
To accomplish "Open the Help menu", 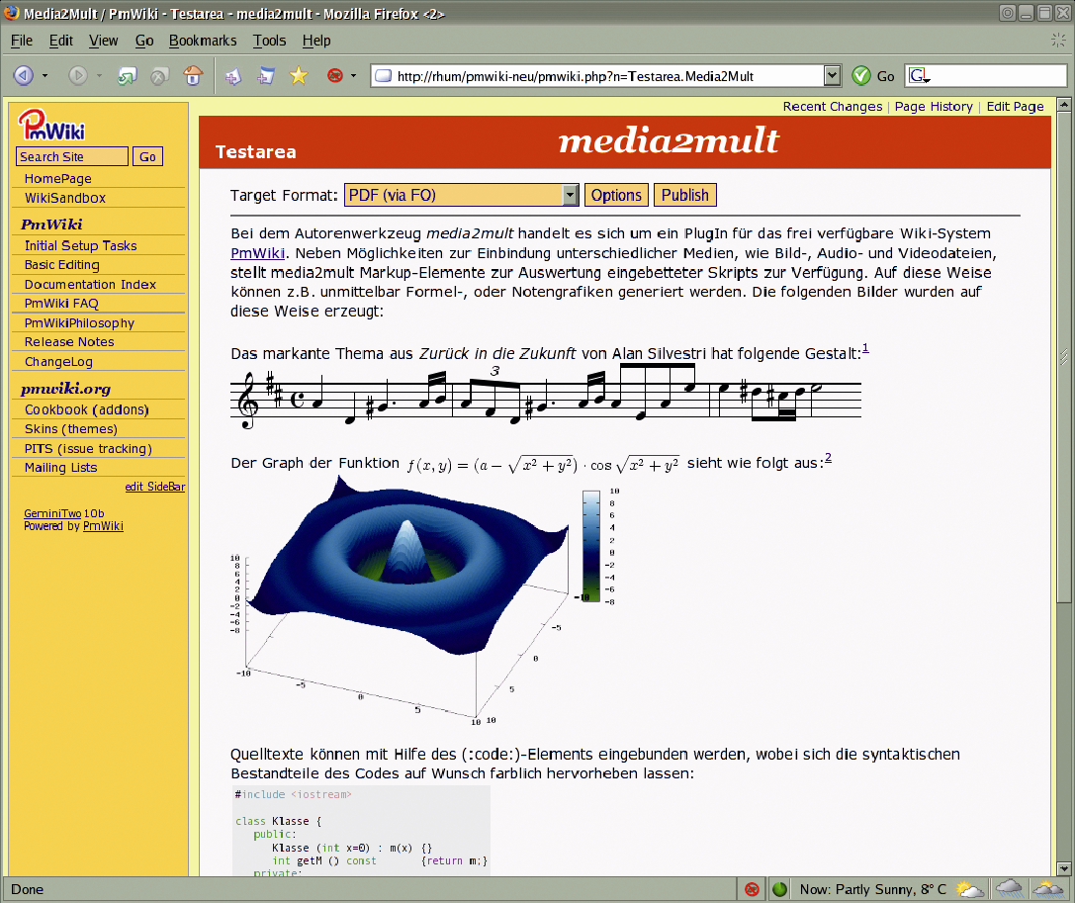I will 316,41.
